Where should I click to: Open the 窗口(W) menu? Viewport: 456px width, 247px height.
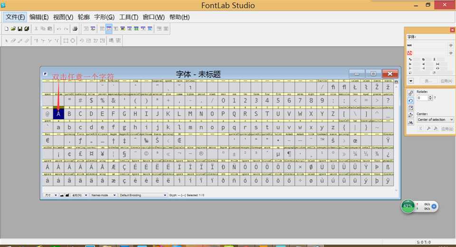point(153,17)
